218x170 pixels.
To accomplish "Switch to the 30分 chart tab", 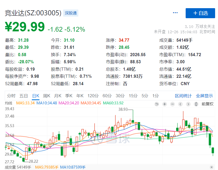I will pos(120,96).
